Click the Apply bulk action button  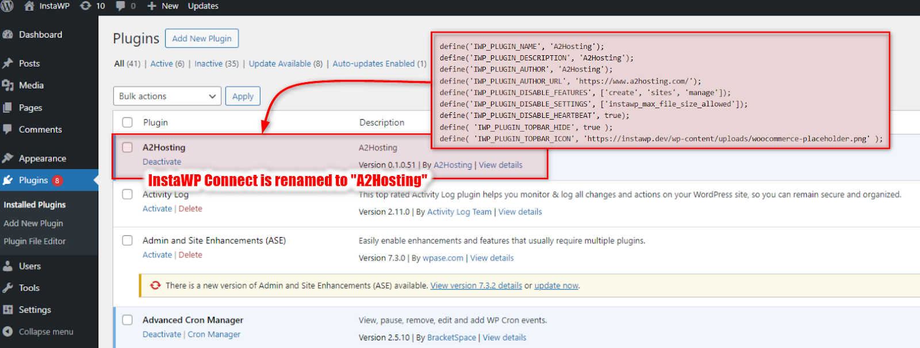pyautogui.click(x=243, y=96)
